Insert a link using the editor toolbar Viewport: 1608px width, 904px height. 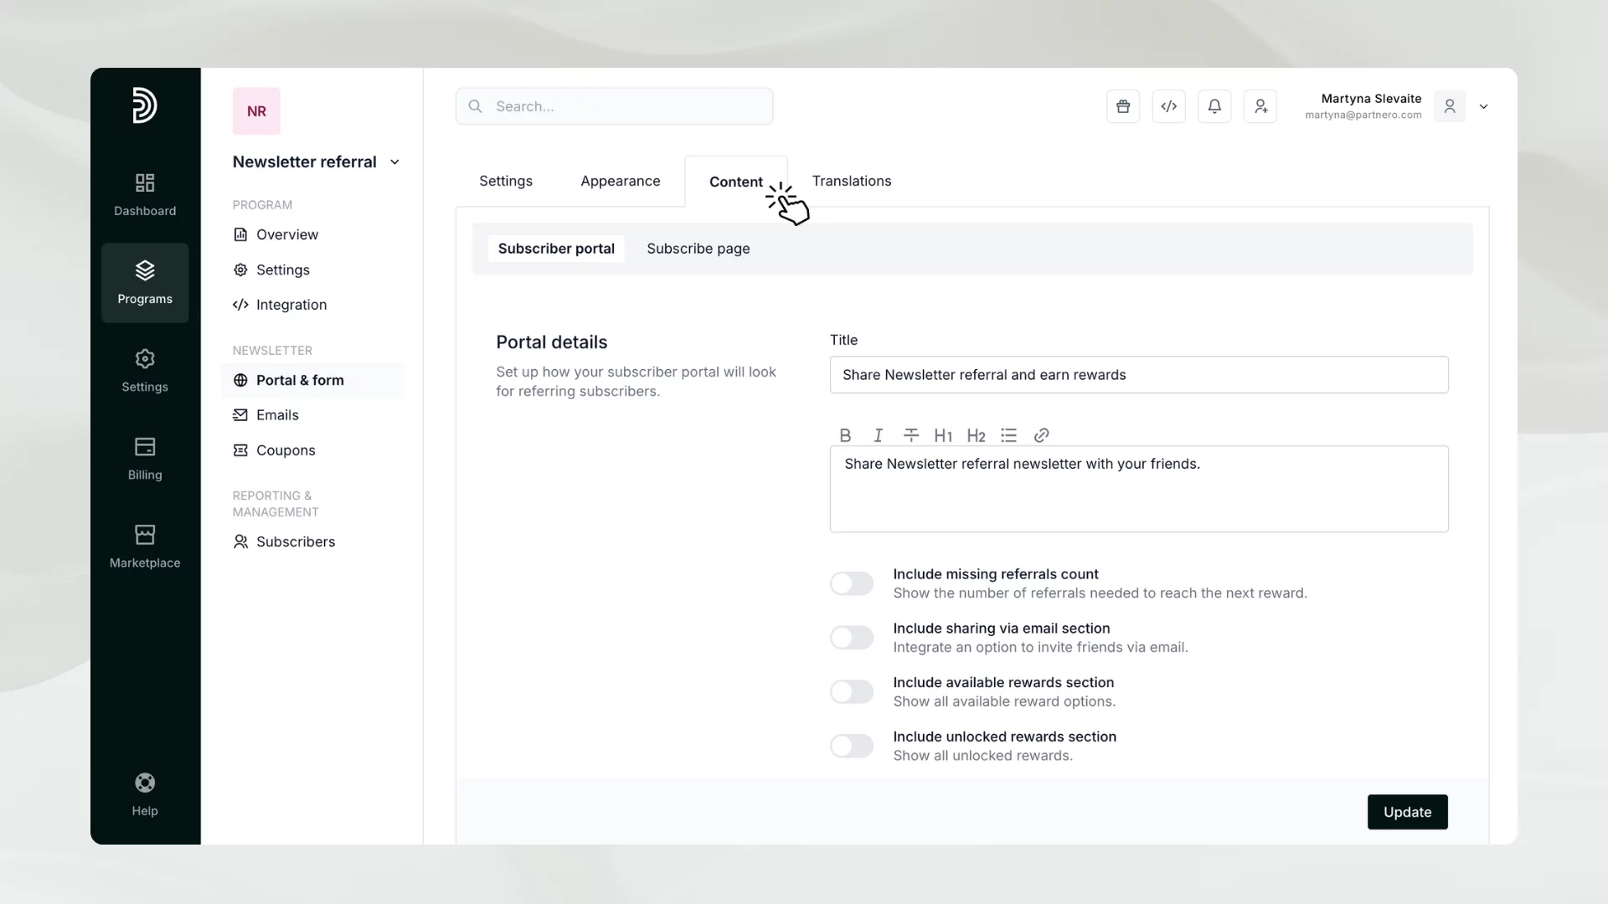tap(1041, 435)
